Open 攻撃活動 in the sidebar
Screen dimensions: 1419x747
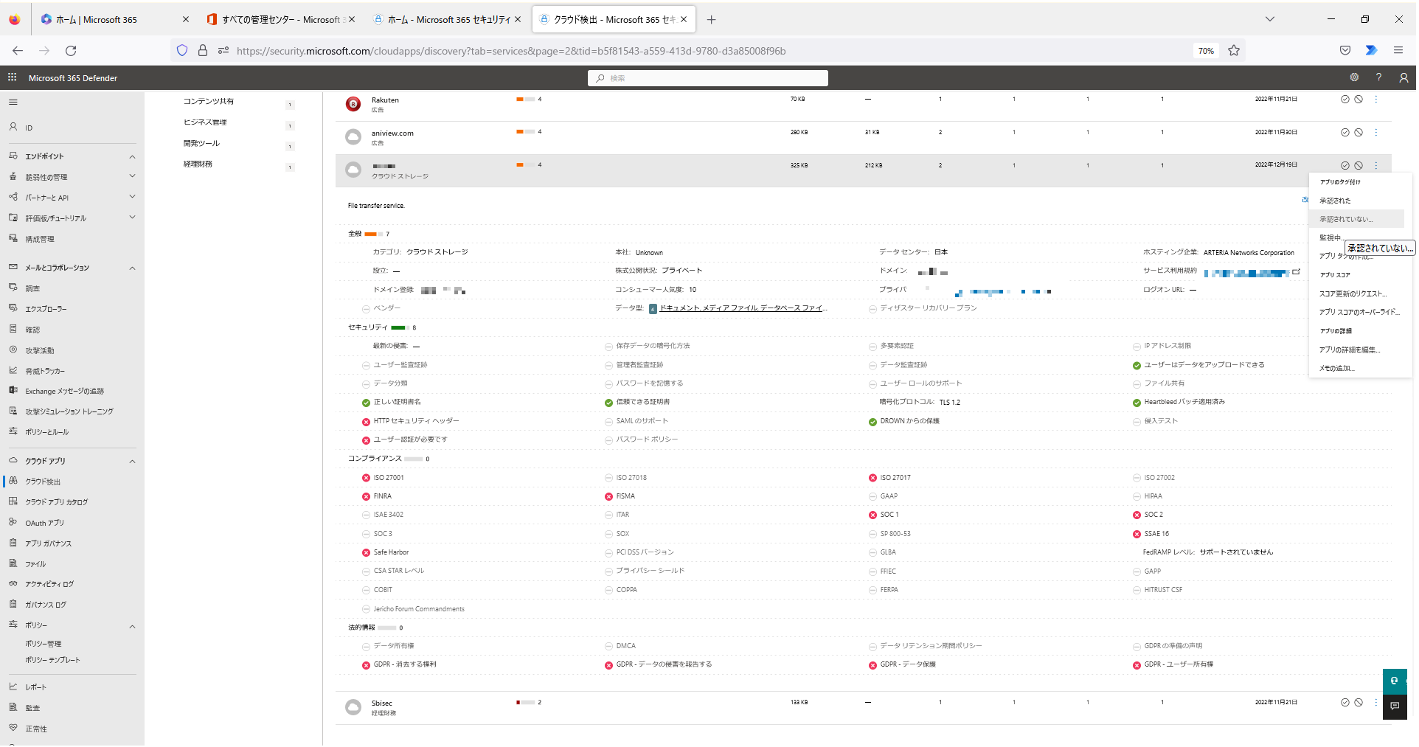click(x=40, y=351)
